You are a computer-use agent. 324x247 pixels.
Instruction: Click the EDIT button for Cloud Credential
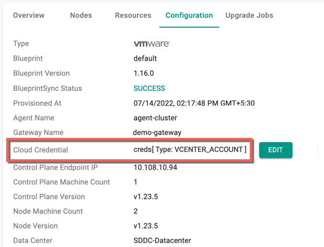point(275,150)
